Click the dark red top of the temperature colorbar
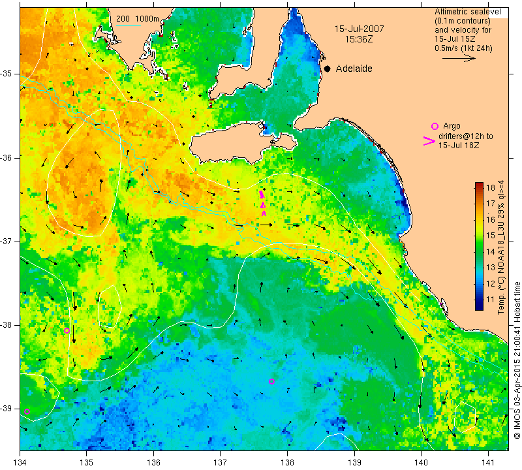This screenshot has height=470, width=522. pos(479,185)
